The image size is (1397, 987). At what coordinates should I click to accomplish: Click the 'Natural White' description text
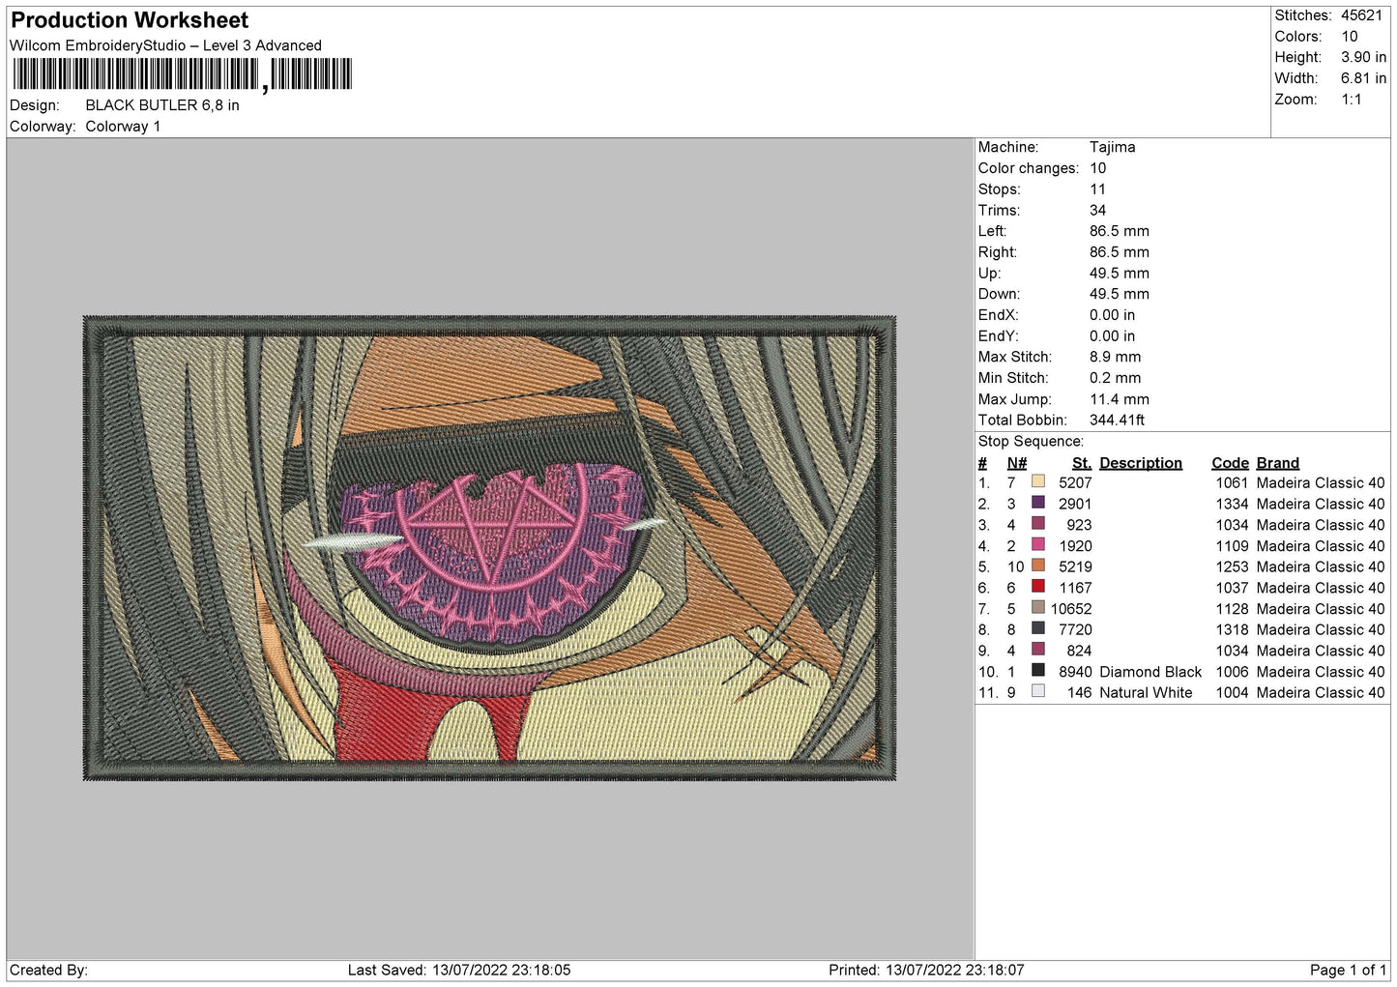coord(1146,693)
